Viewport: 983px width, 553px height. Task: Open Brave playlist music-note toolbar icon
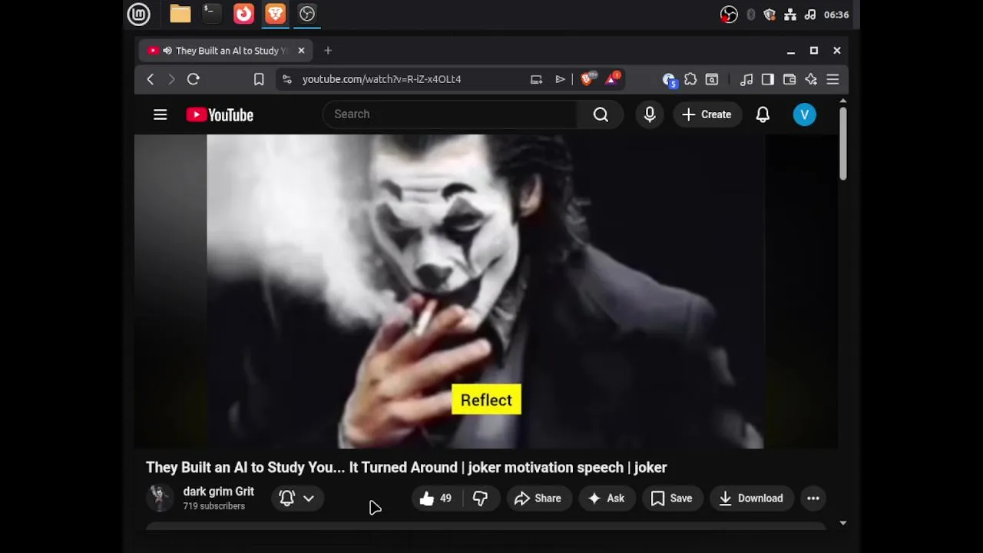[746, 79]
